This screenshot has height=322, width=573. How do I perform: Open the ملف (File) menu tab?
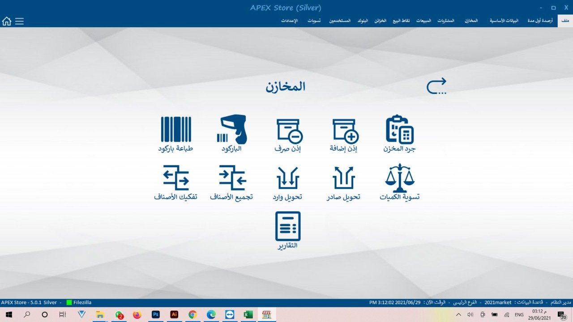tap(565, 21)
